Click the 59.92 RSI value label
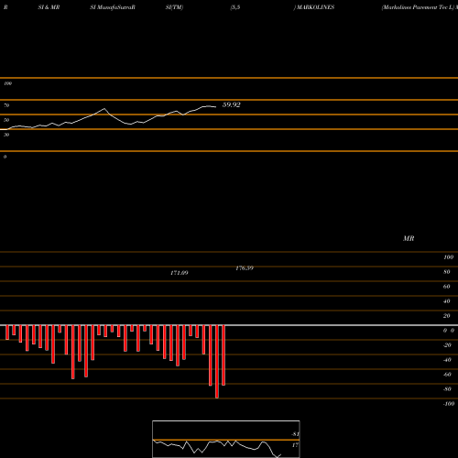Viewport: 458px width, 458px height. [x=232, y=104]
